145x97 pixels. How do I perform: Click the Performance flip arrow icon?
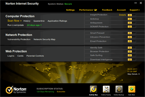95,10
